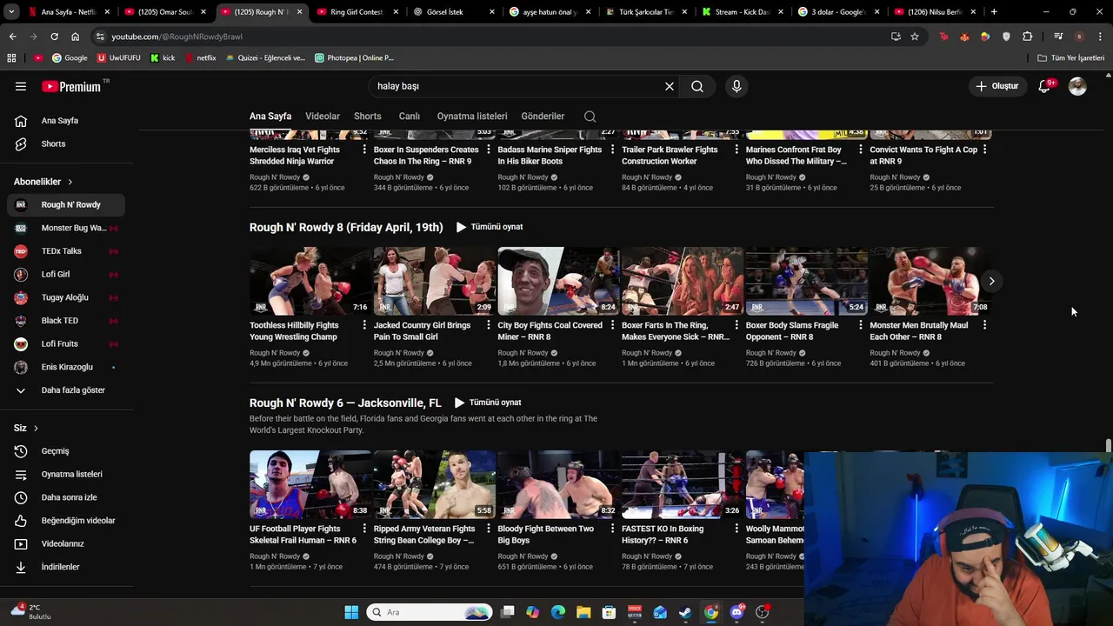Bookmark this page with star icon
Viewport: 1113px width, 626px height.
[915, 37]
